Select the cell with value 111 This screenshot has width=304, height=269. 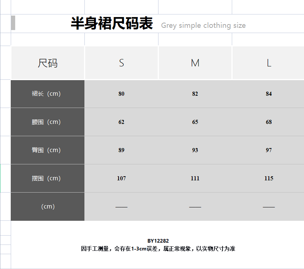pyautogui.click(x=195, y=178)
